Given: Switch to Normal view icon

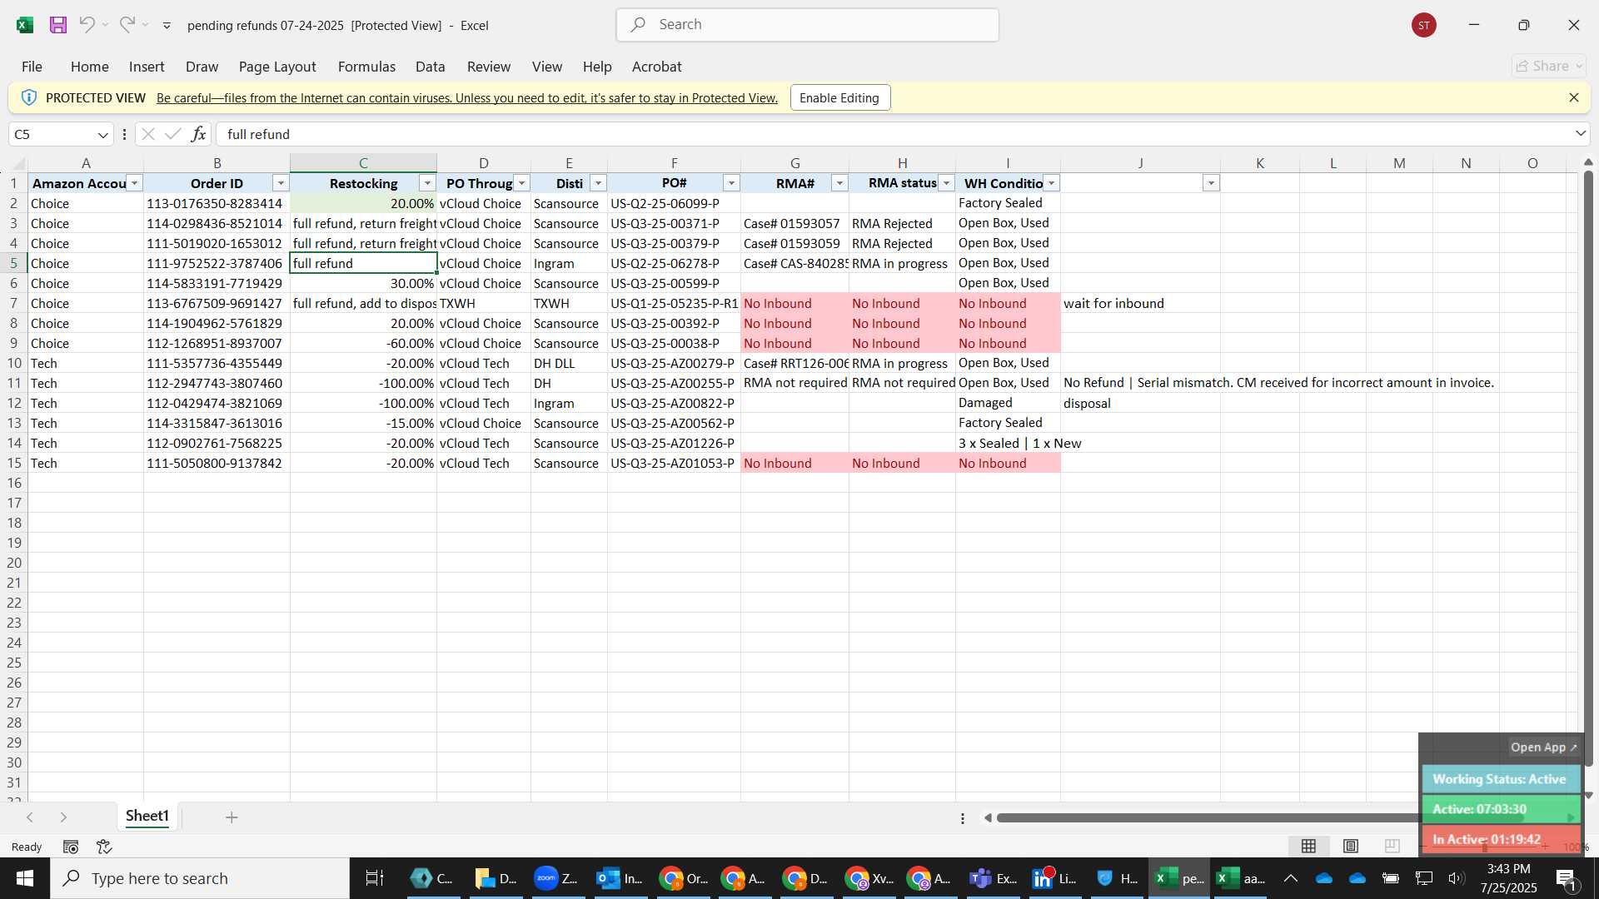Looking at the screenshot, I should pos(1308,847).
